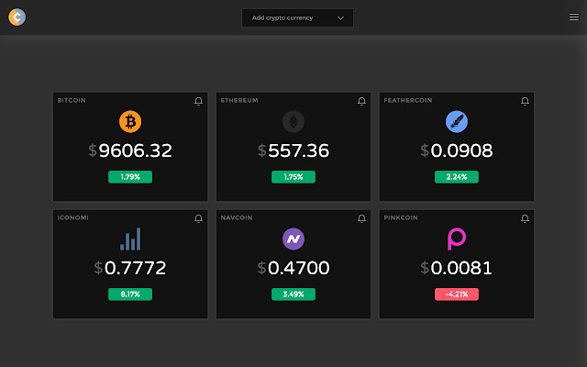This screenshot has width=587, height=367.
Task: Click the purple Navcoin logo
Action: pyautogui.click(x=293, y=239)
